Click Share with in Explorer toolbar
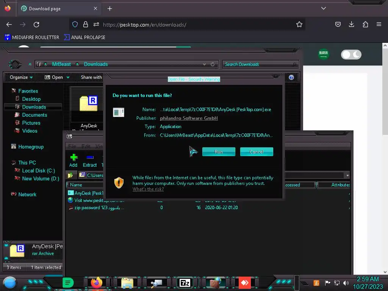The image size is (388, 291). (91, 77)
